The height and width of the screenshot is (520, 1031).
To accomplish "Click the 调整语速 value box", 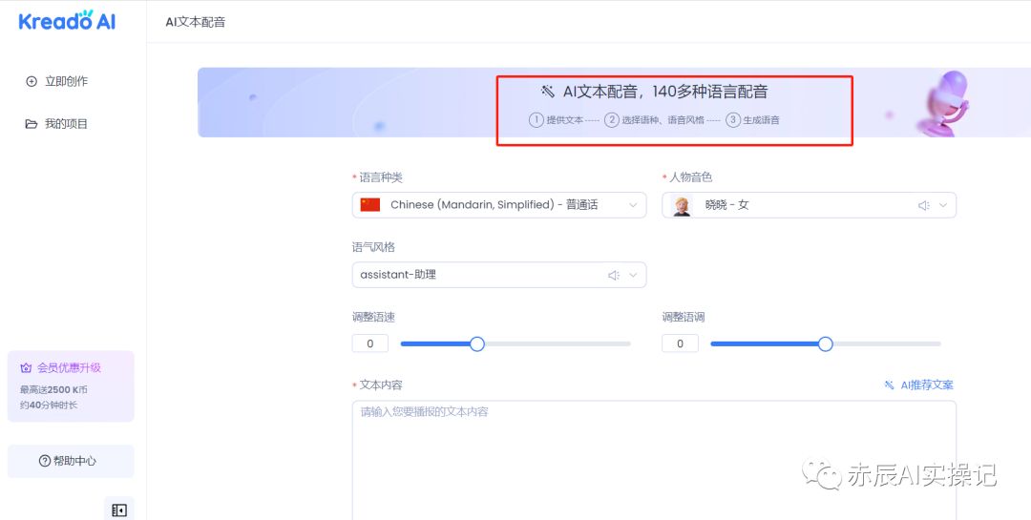I will tap(370, 343).
